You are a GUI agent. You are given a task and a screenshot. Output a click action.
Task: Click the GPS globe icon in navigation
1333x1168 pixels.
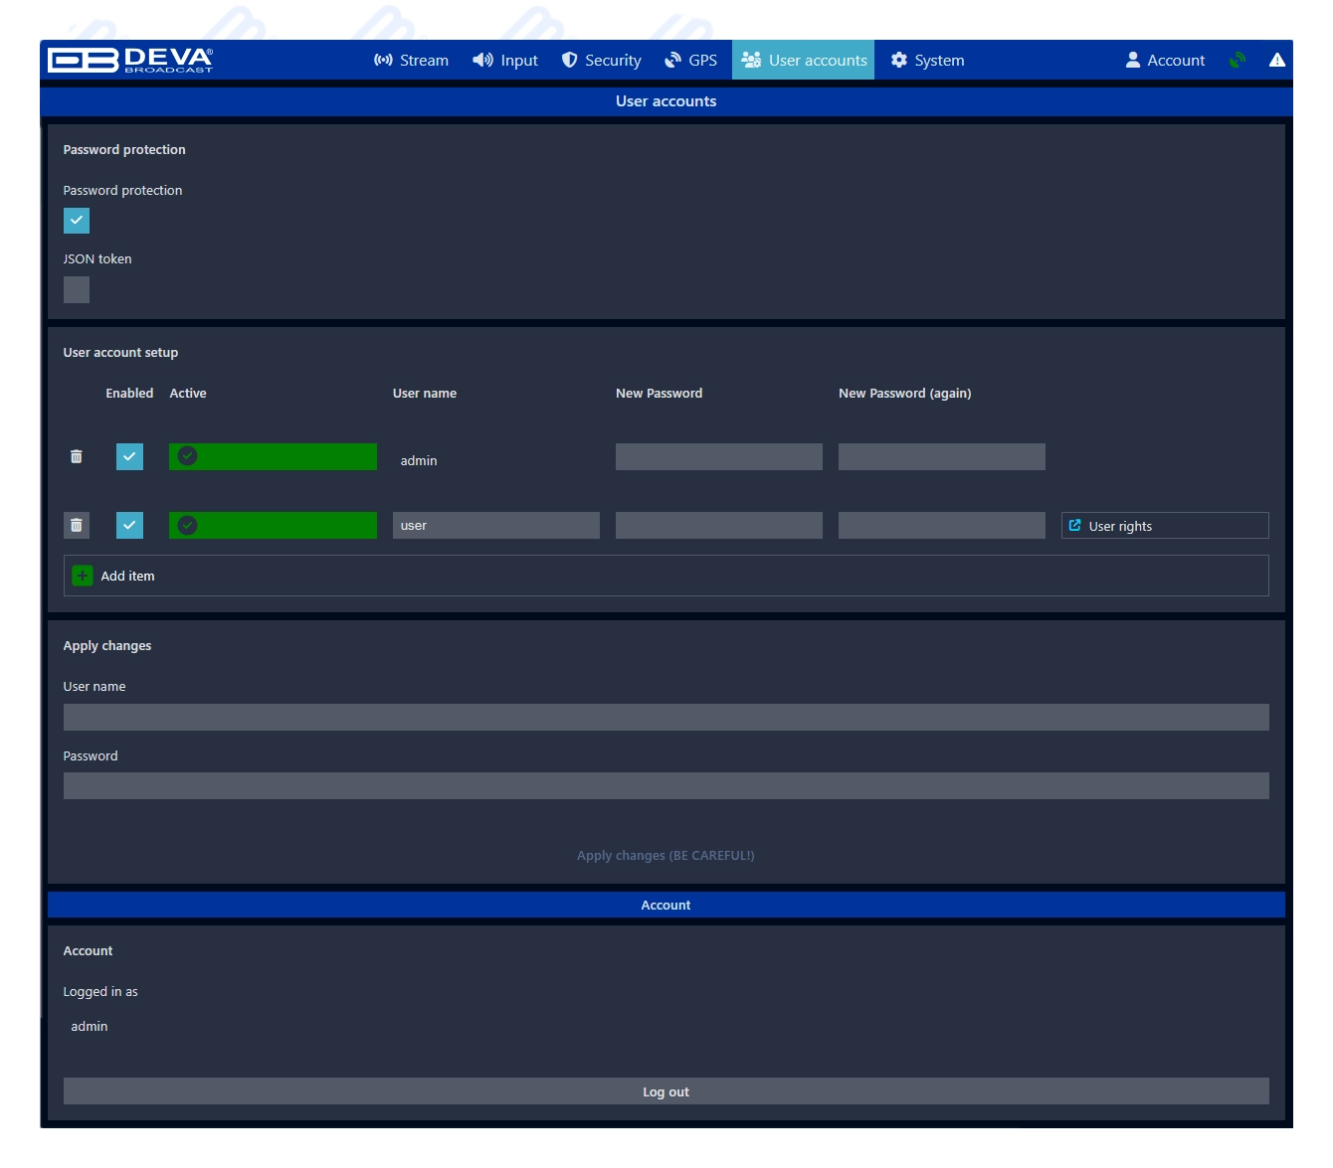(x=672, y=60)
